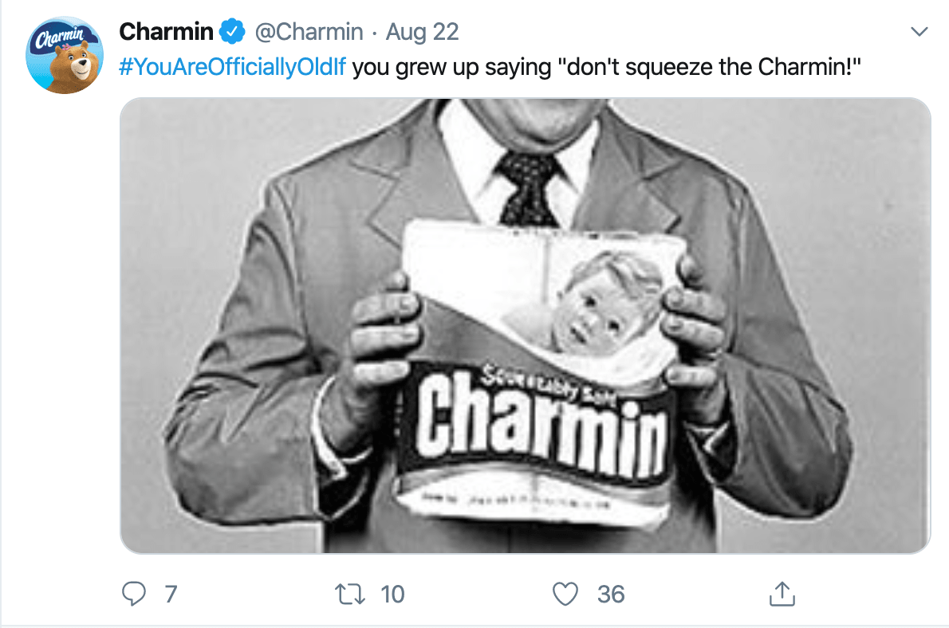Click the Charmin wordmark on the package
This screenshot has width=949, height=628.
[x=542, y=422]
